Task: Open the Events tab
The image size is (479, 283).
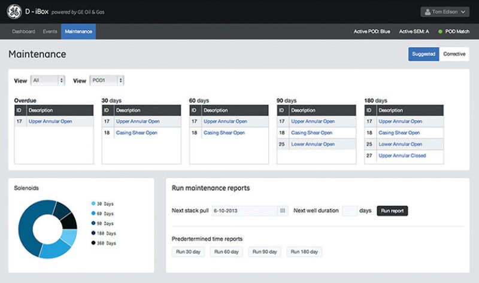Action: coord(50,31)
